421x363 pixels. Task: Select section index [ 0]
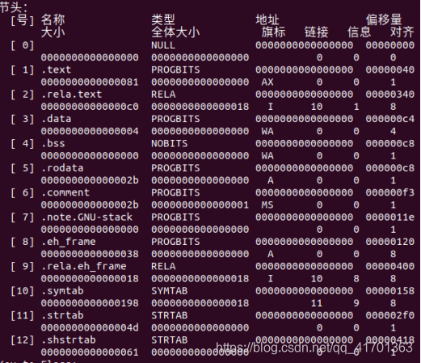23,45
